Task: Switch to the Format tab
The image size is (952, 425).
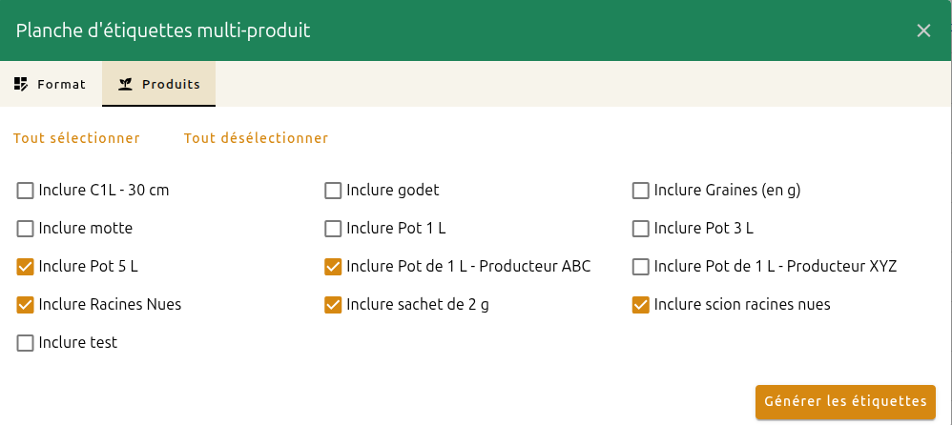Action: pyautogui.click(x=51, y=84)
